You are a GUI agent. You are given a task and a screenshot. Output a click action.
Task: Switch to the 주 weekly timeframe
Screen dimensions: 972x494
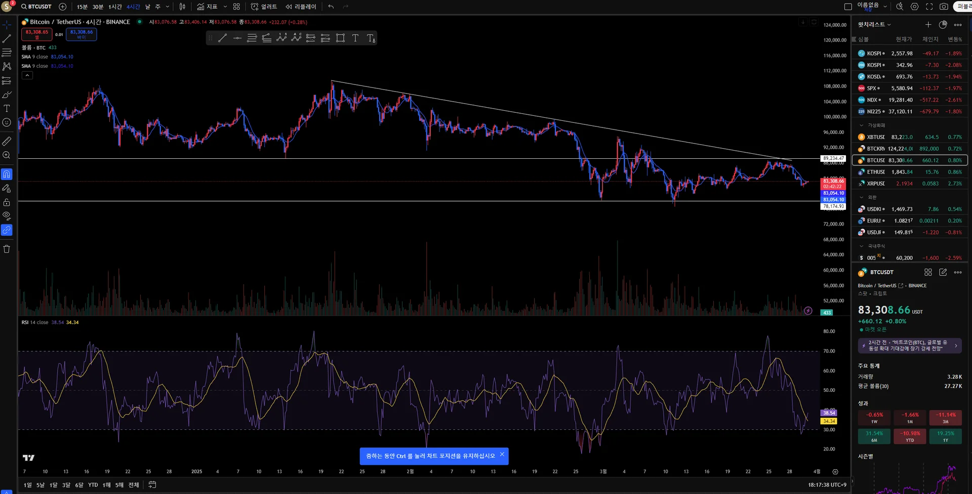point(157,7)
